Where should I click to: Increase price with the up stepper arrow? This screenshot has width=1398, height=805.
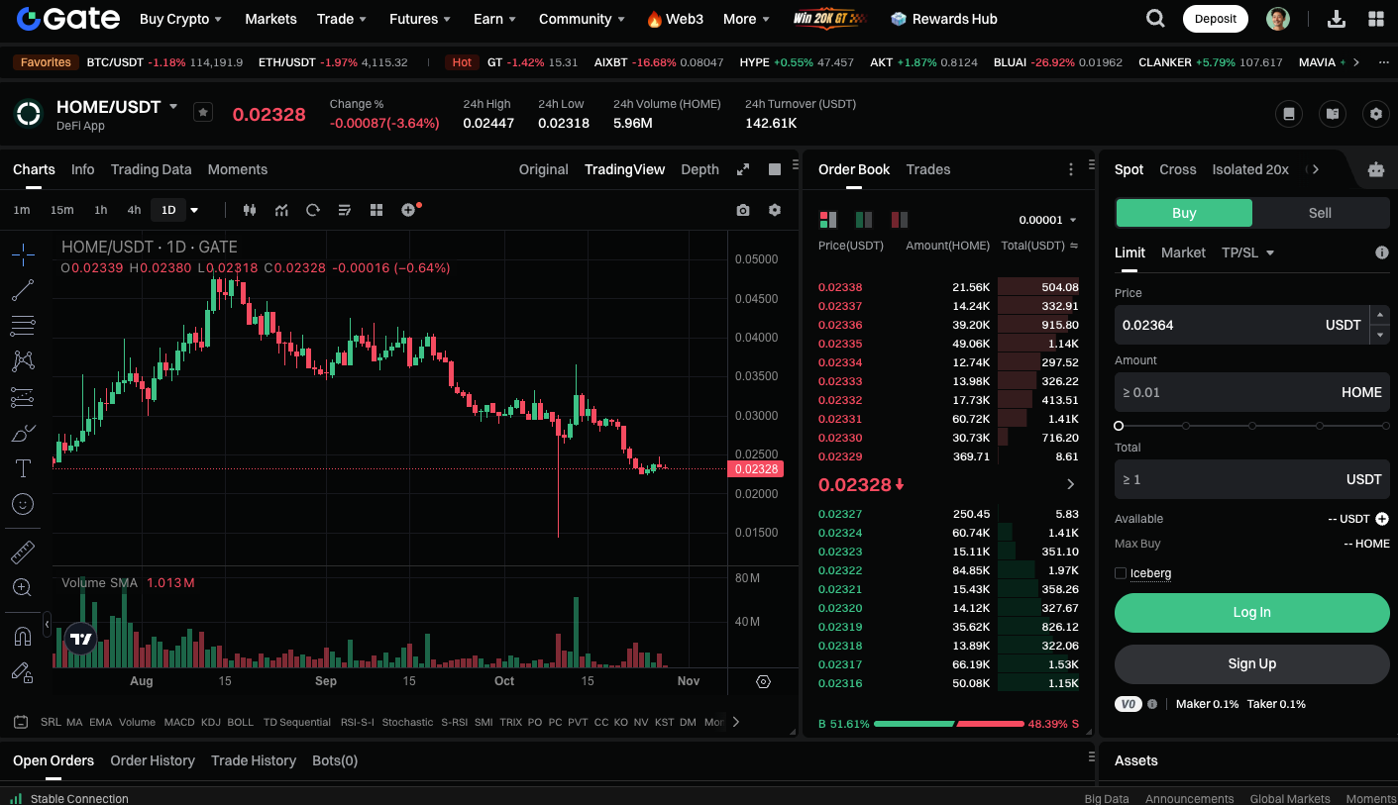pyautogui.click(x=1379, y=315)
